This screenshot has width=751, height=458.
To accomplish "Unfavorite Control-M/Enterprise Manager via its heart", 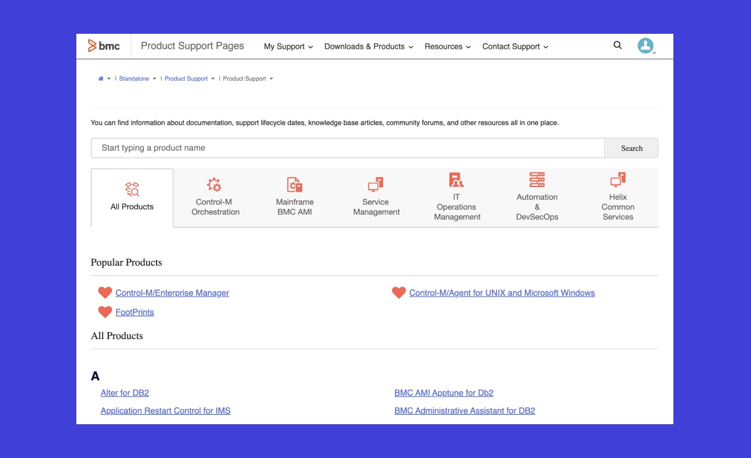I will coord(105,292).
